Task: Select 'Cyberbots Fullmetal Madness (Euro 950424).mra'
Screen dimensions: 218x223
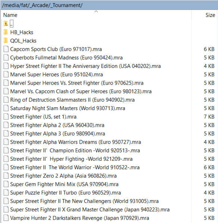Action: click(x=66, y=58)
